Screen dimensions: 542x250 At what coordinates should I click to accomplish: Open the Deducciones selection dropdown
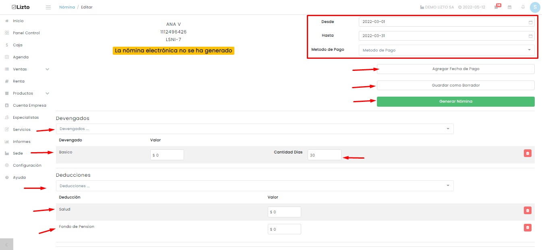point(254,186)
